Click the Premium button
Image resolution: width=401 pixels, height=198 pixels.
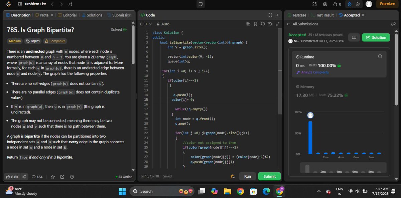(387, 4)
